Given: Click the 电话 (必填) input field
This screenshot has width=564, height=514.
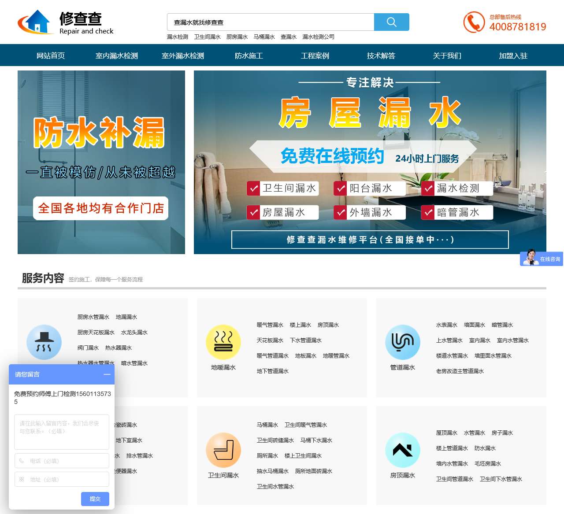Looking at the screenshot, I should click(62, 461).
